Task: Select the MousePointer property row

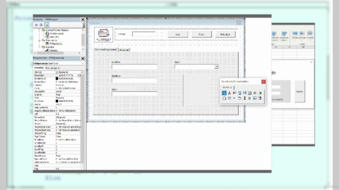Action: 57,120
